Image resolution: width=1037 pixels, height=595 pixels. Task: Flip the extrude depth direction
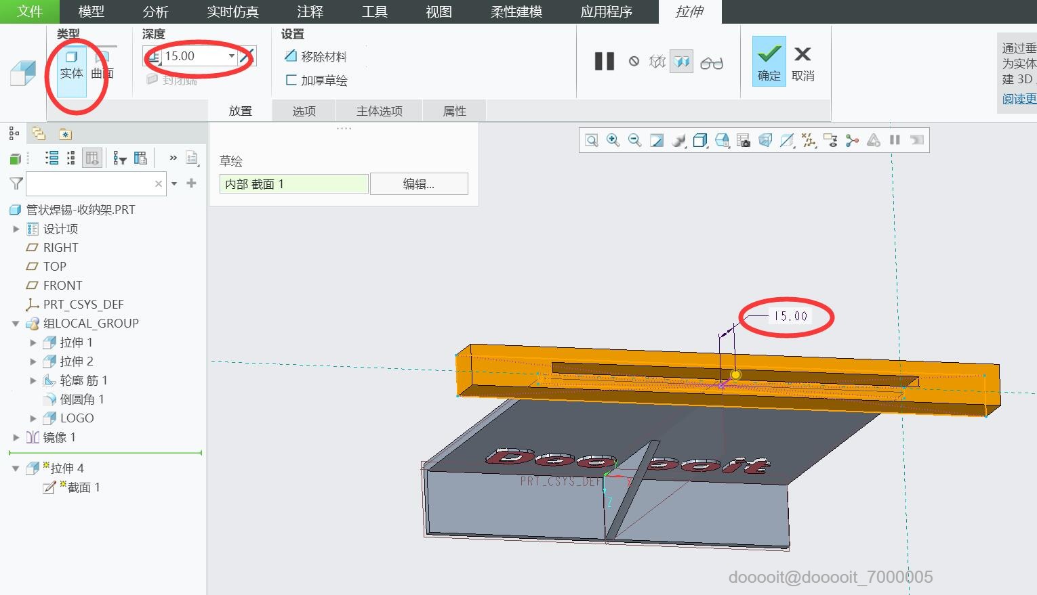(x=247, y=56)
